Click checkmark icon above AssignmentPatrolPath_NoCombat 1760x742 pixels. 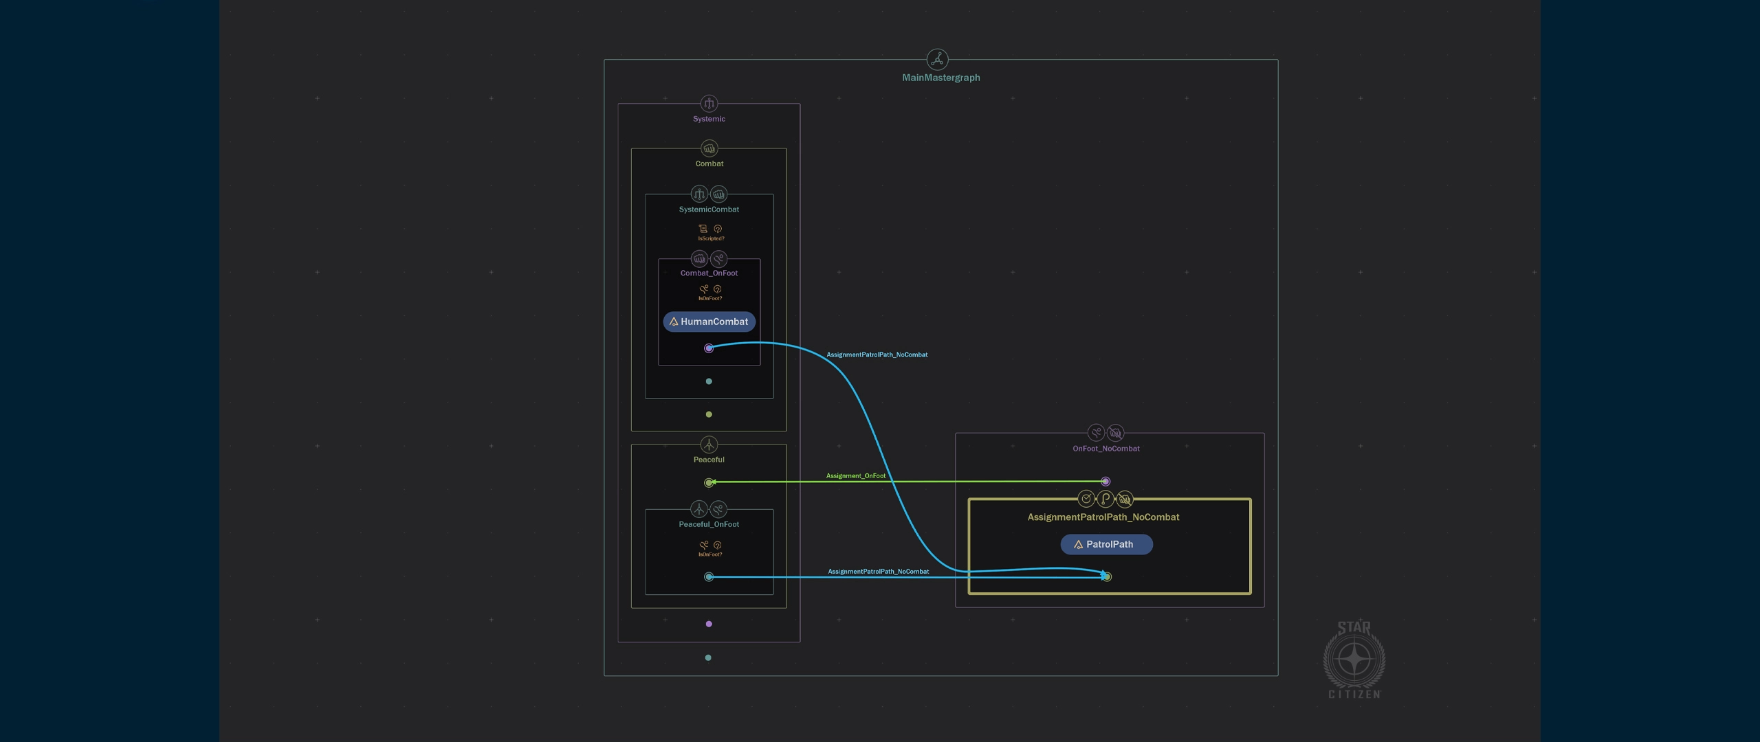1086,499
